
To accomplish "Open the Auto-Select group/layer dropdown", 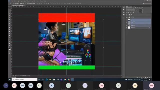I will 22,3.
